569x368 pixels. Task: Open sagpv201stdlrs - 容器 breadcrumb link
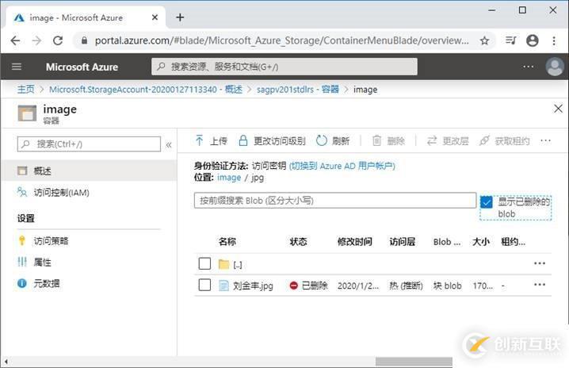297,90
